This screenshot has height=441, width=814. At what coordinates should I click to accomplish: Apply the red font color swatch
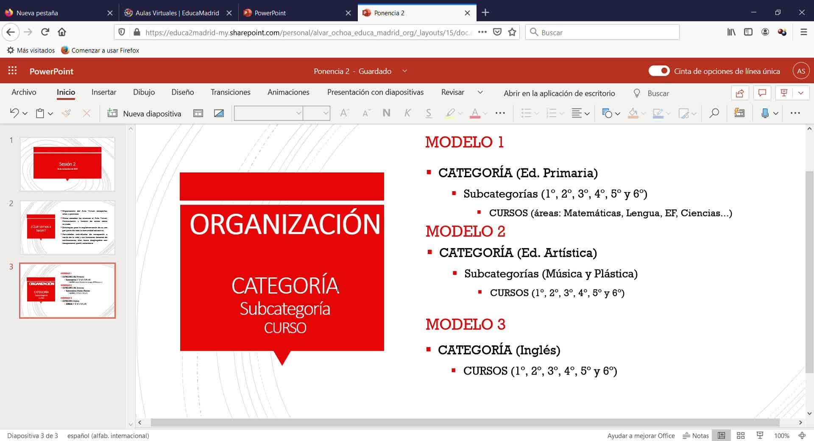coord(475,113)
